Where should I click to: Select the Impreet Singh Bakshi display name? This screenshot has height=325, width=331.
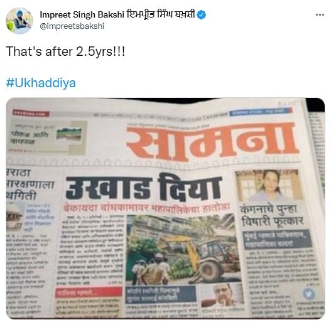click(117, 14)
